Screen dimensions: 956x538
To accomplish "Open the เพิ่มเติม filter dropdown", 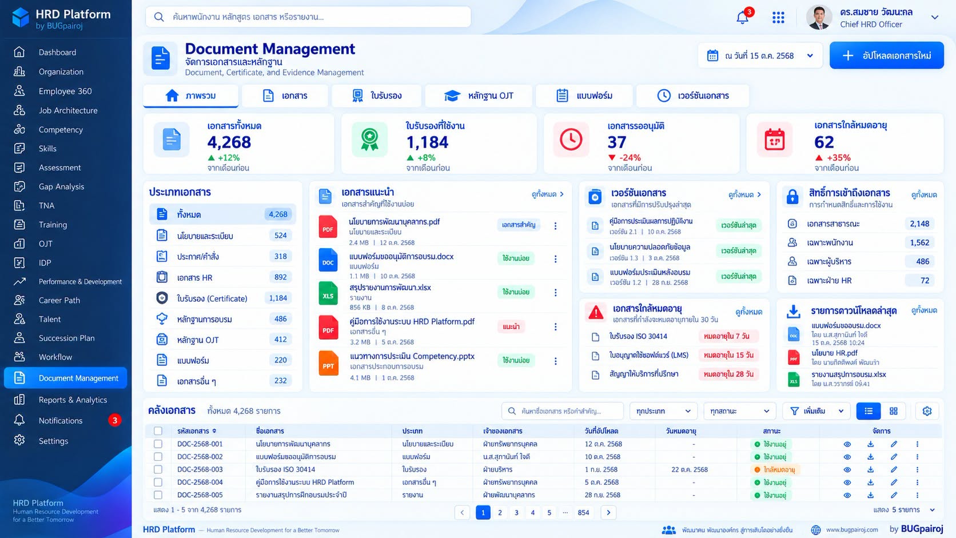I will pyautogui.click(x=816, y=411).
